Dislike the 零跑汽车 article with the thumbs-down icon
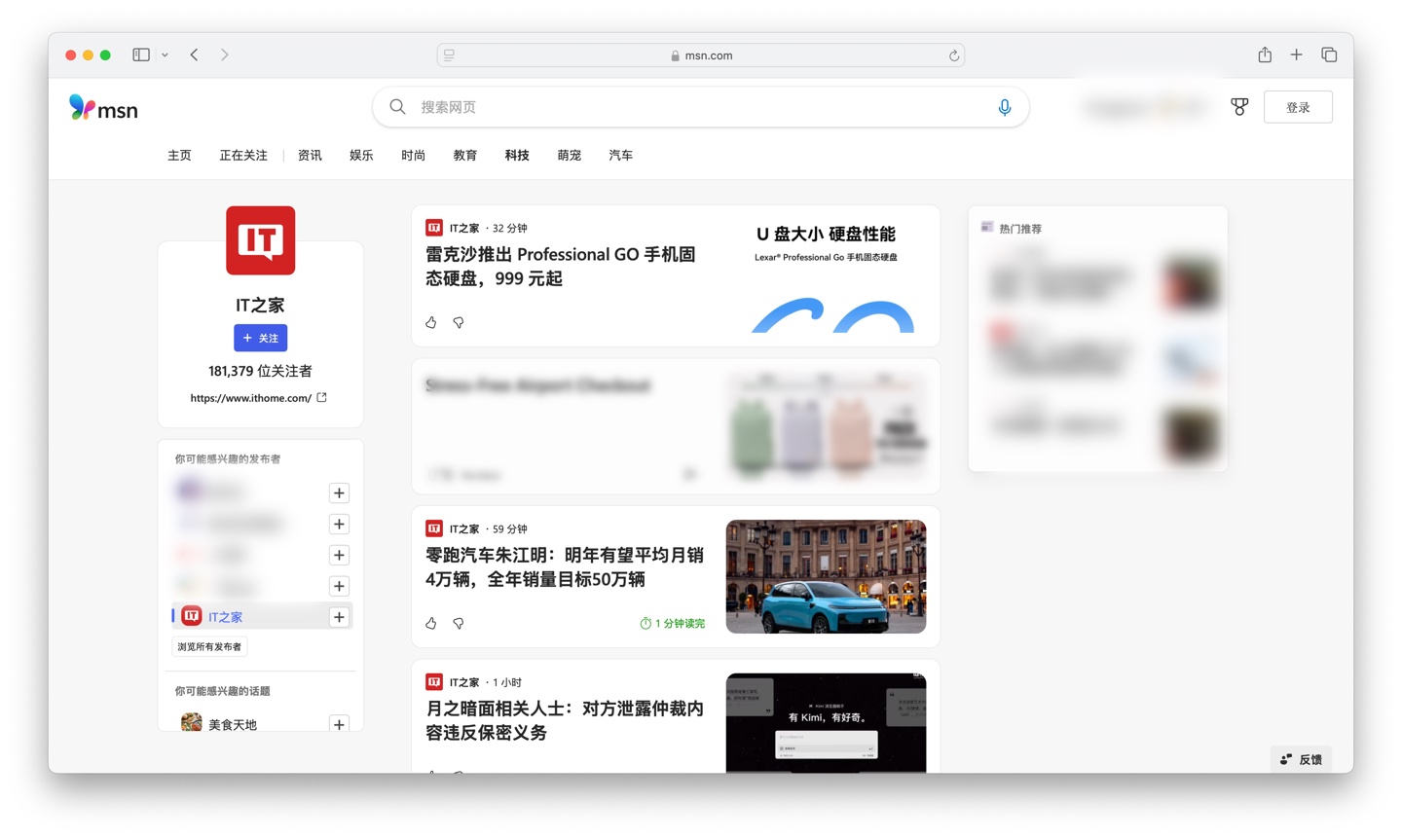The height and width of the screenshot is (837, 1402). click(458, 623)
